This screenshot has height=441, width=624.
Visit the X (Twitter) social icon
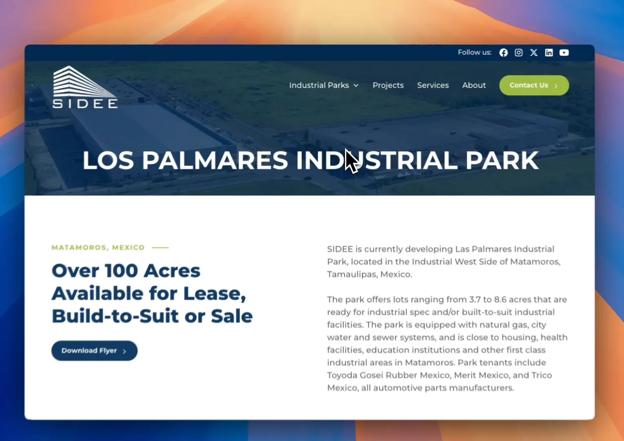pos(534,53)
